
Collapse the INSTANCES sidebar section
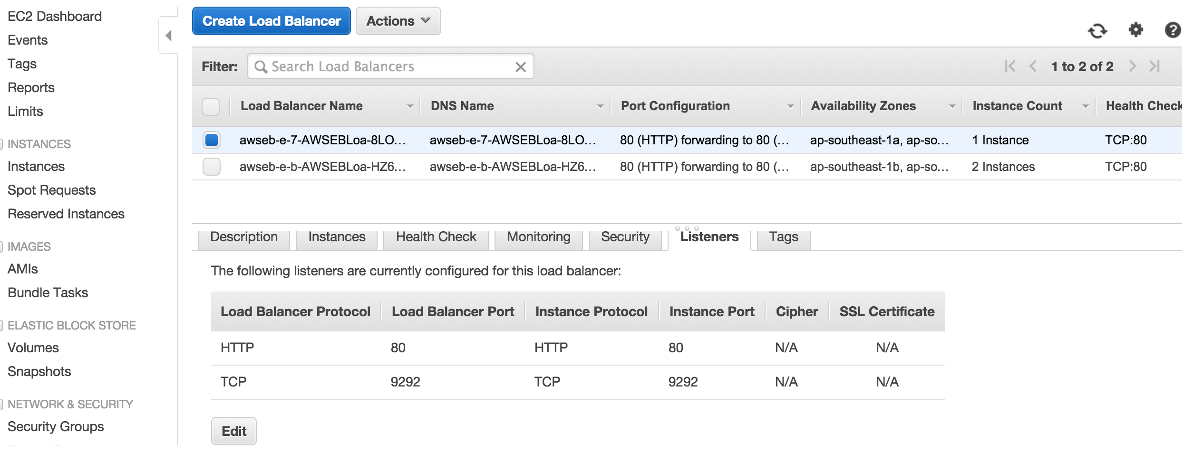point(2,144)
